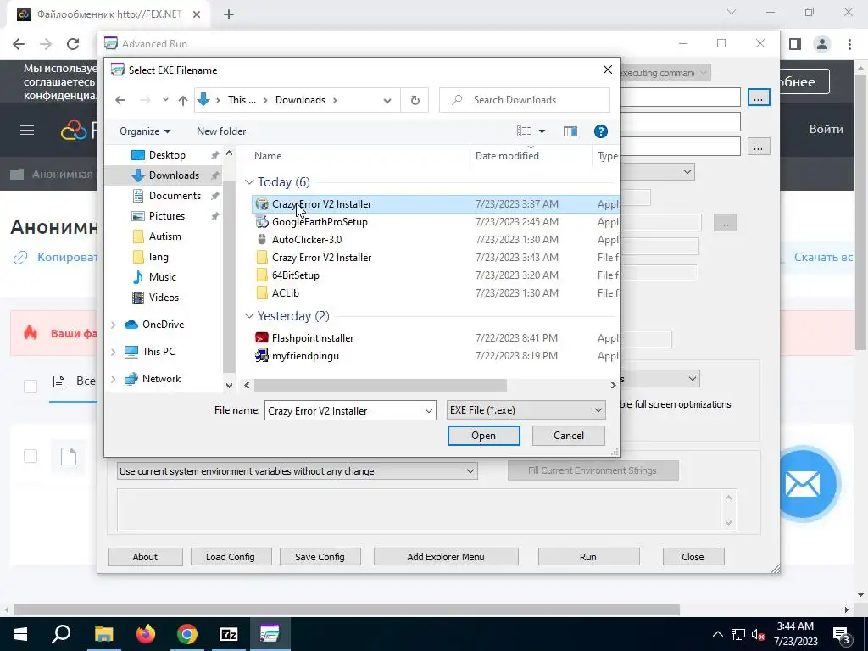Collapse the Yesterday (2) group
Viewport: 868px width, 651px height.
[x=250, y=316]
